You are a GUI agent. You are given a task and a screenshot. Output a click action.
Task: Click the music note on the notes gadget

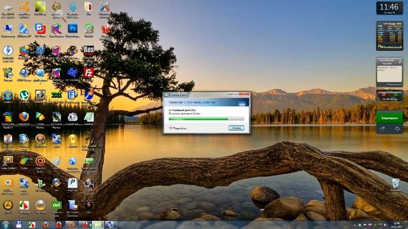pyautogui.click(x=400, y=61)
